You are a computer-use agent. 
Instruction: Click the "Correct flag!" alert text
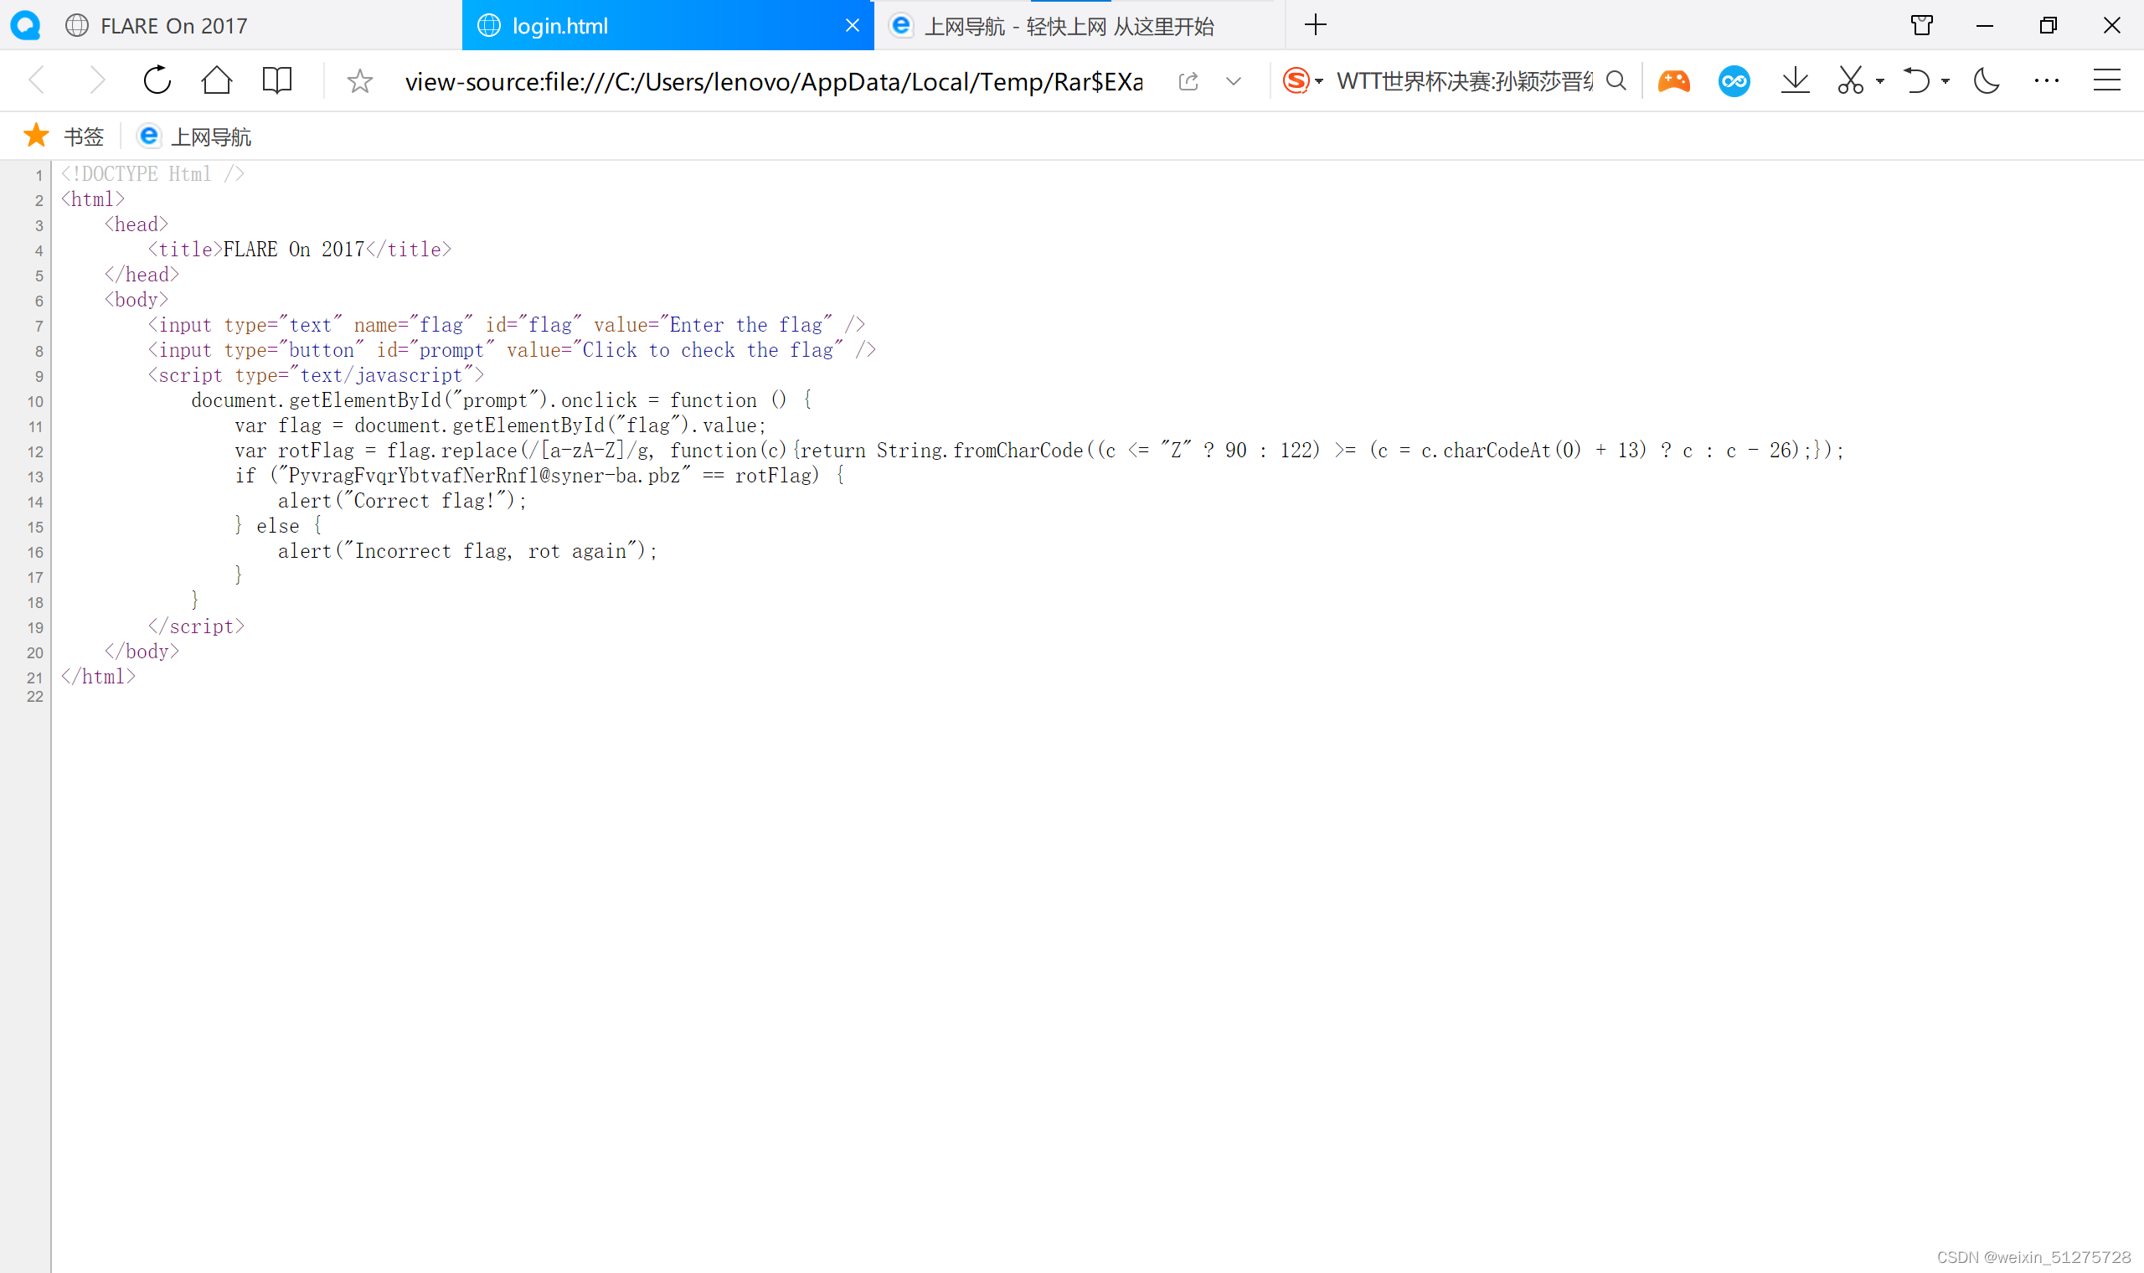pyautogui.click(x=430, y=501)
